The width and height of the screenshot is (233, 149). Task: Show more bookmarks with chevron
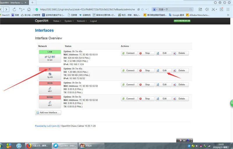pos(228,15)
